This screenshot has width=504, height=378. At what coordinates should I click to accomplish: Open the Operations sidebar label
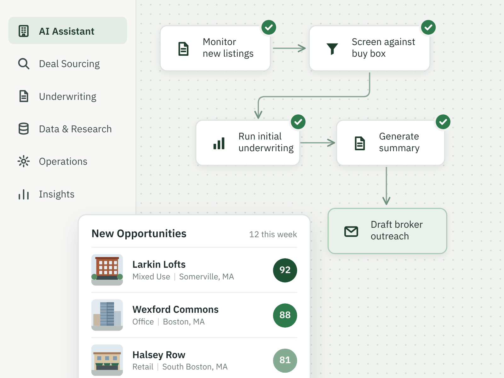click(x=63, y=161)
